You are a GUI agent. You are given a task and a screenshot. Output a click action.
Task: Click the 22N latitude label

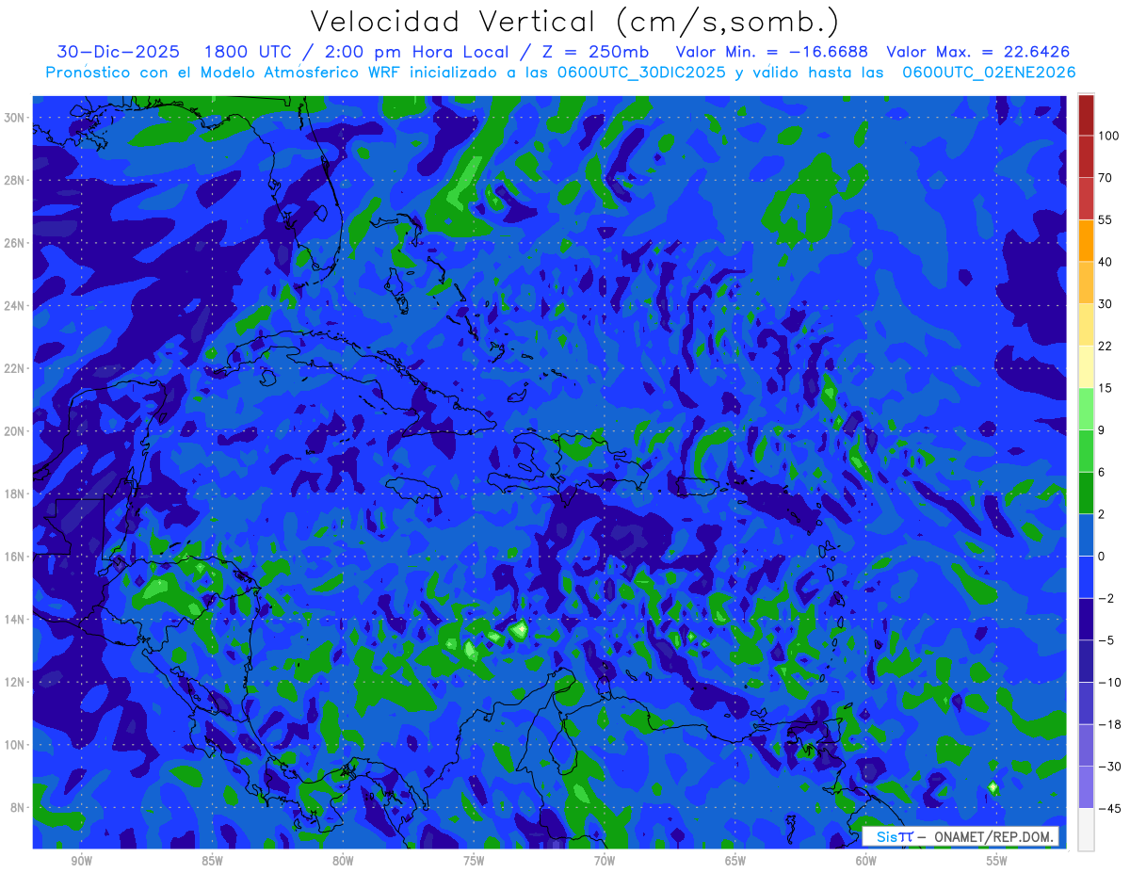(14, 368)
